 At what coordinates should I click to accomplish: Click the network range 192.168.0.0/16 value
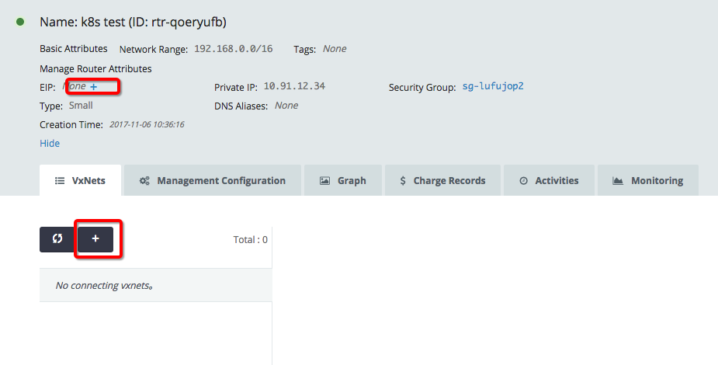coord(233,49)
